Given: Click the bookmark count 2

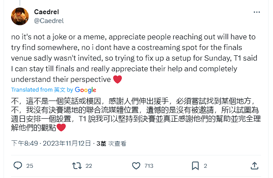Looking at the screenshot, I should click(x=205, y=166).
